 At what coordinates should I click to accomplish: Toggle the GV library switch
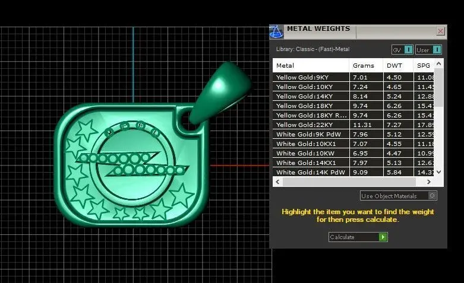pos(408,50)
